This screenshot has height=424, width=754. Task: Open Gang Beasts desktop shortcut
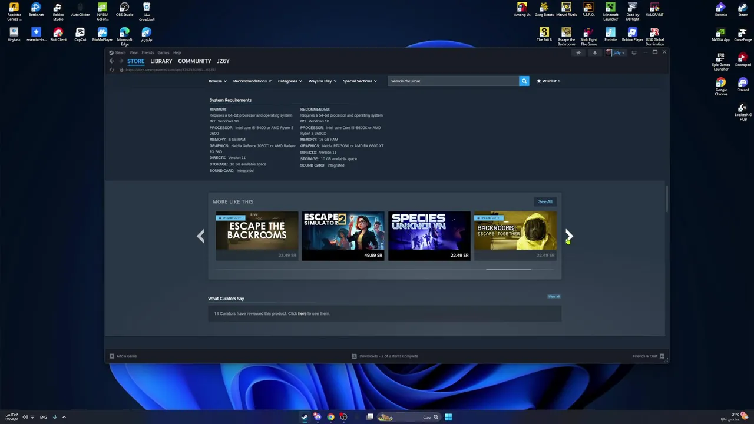click(x=544, y=9)
